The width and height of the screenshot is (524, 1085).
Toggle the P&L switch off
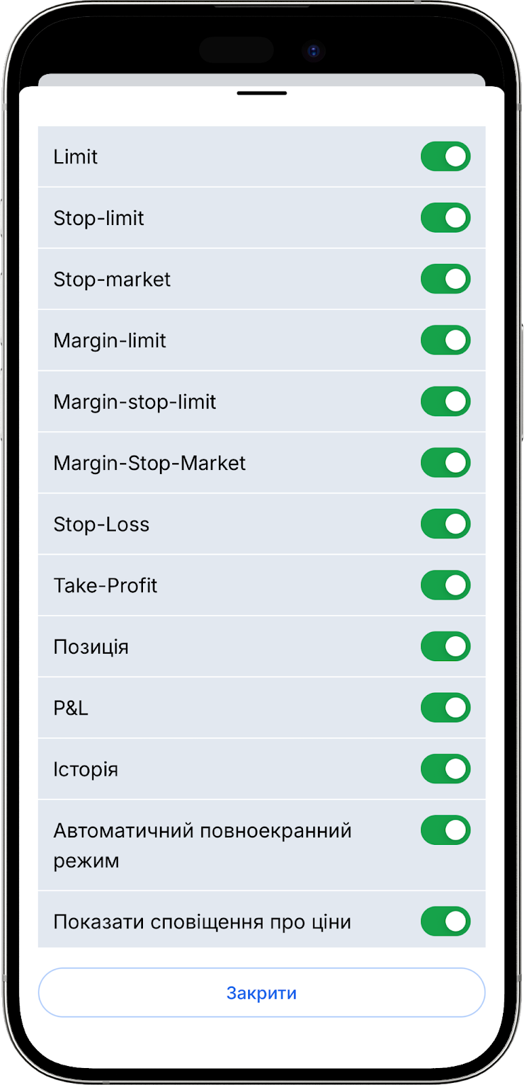(445, 708)
